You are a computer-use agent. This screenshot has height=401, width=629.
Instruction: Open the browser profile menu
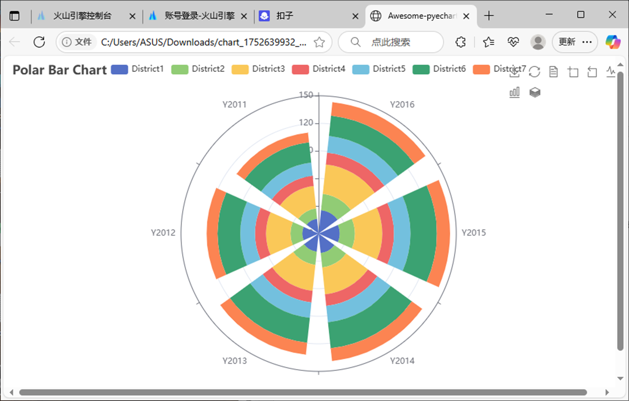[x=538, y=42]
